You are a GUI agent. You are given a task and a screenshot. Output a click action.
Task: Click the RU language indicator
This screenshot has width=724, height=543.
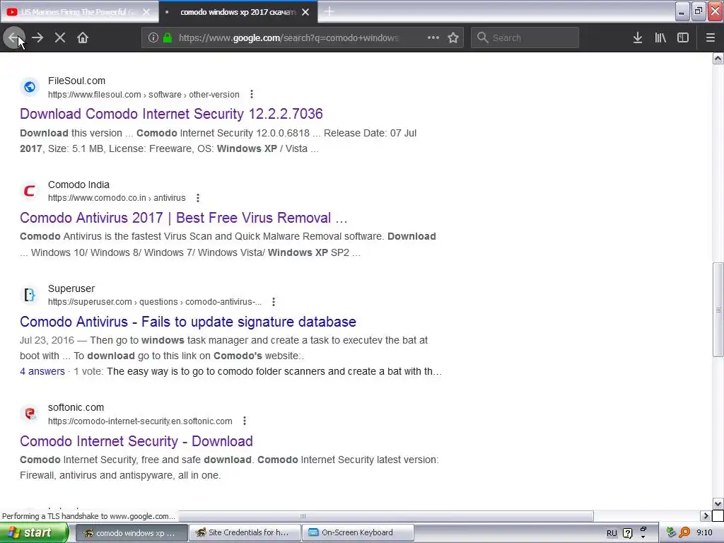(612, 533)
